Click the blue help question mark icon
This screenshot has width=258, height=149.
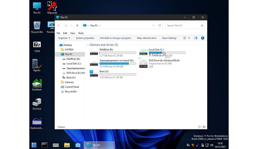[203, 38]
